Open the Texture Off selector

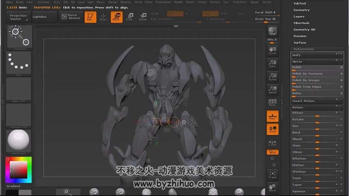pos(19,116)
